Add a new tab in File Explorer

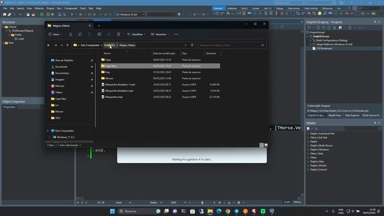pyautogui.click(x=99, y=25)
